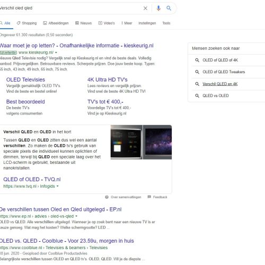The width and height of the screenshot is (265, 265).
Task: Click the 'Verschil QLED en OLED in het kort' heading
Action: [37, 132]
